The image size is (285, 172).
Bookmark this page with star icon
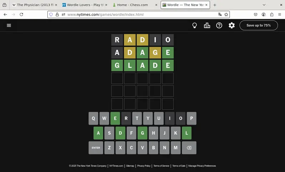pos(226,15)
